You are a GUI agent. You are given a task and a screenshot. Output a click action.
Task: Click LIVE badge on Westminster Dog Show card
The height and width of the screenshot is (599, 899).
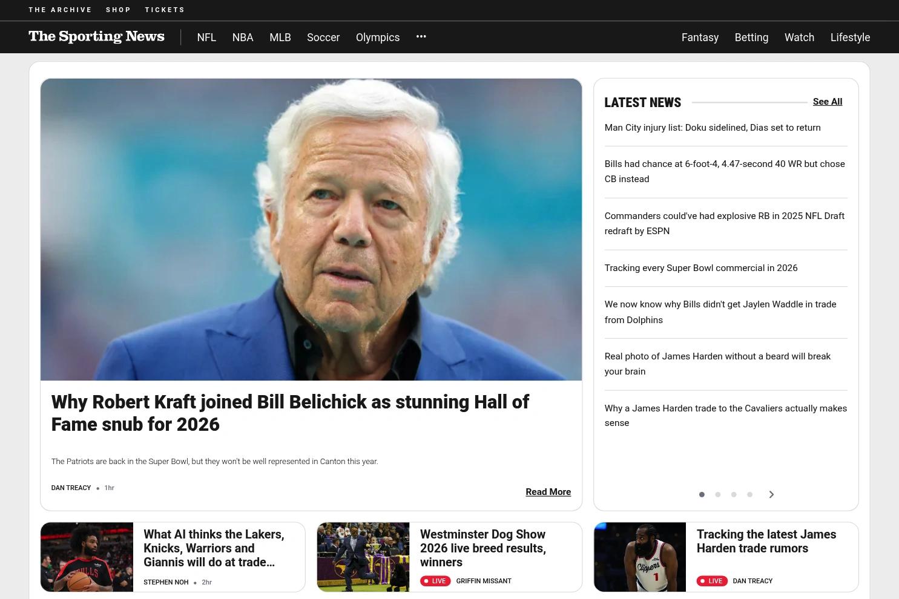click(435, 581)
